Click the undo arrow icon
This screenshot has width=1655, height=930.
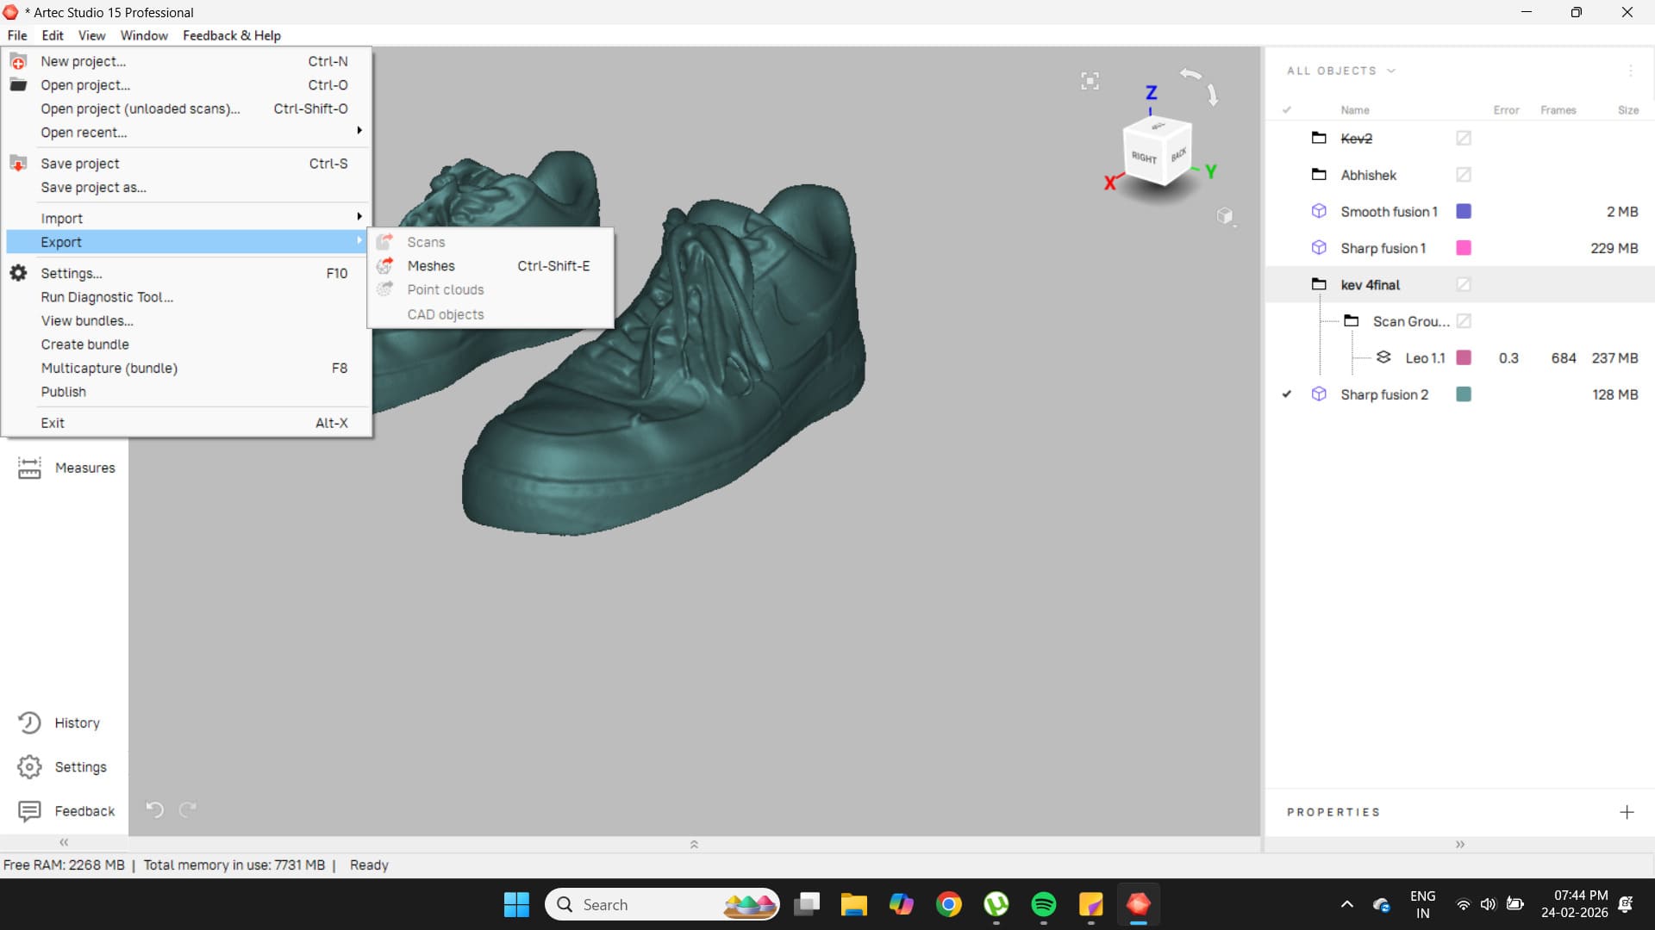154,809
